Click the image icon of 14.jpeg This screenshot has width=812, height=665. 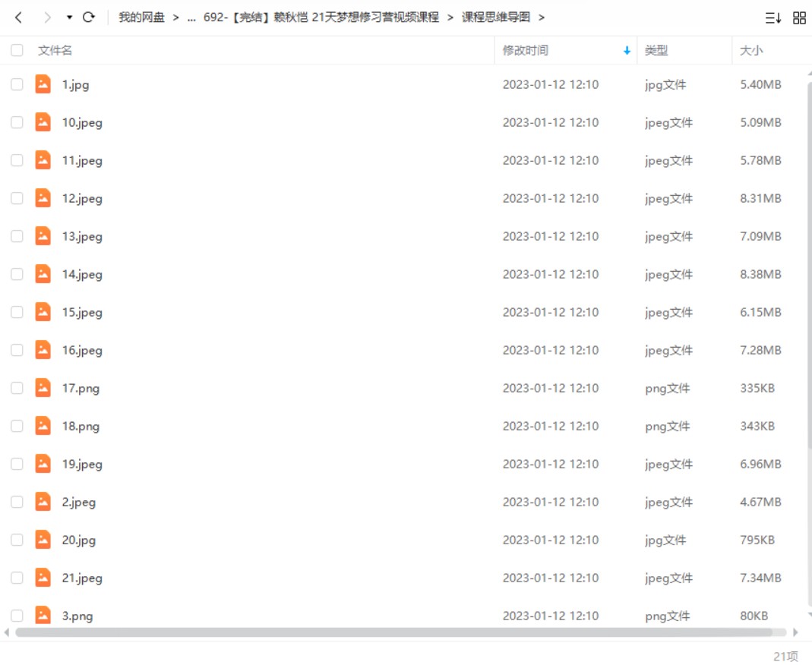(43, 274)
